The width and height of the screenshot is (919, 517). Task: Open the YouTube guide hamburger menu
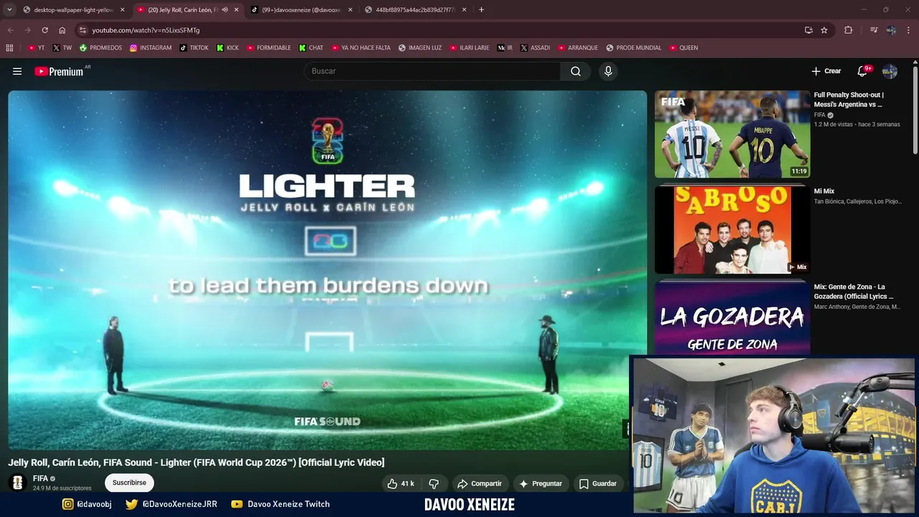[x=17, y=71]
